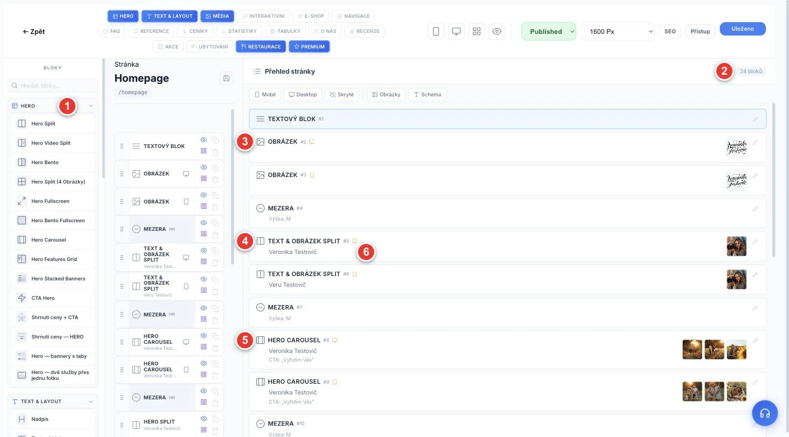Viewport: 789px width, 437px height.
Task: Open the grid layout view icon
Action: pos(477,31)
